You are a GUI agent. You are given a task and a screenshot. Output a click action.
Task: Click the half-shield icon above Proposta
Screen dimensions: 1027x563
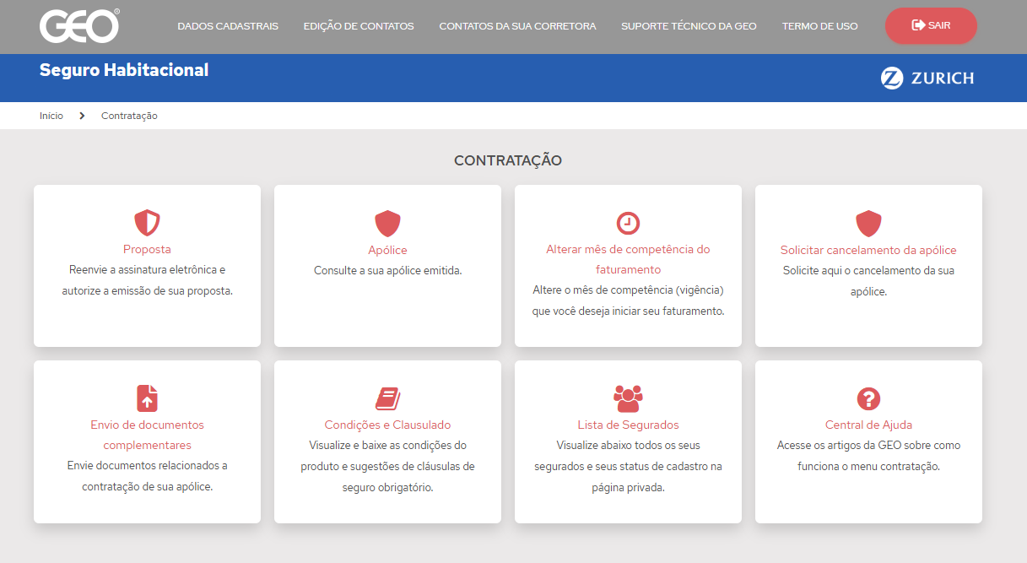pos(147,223)
